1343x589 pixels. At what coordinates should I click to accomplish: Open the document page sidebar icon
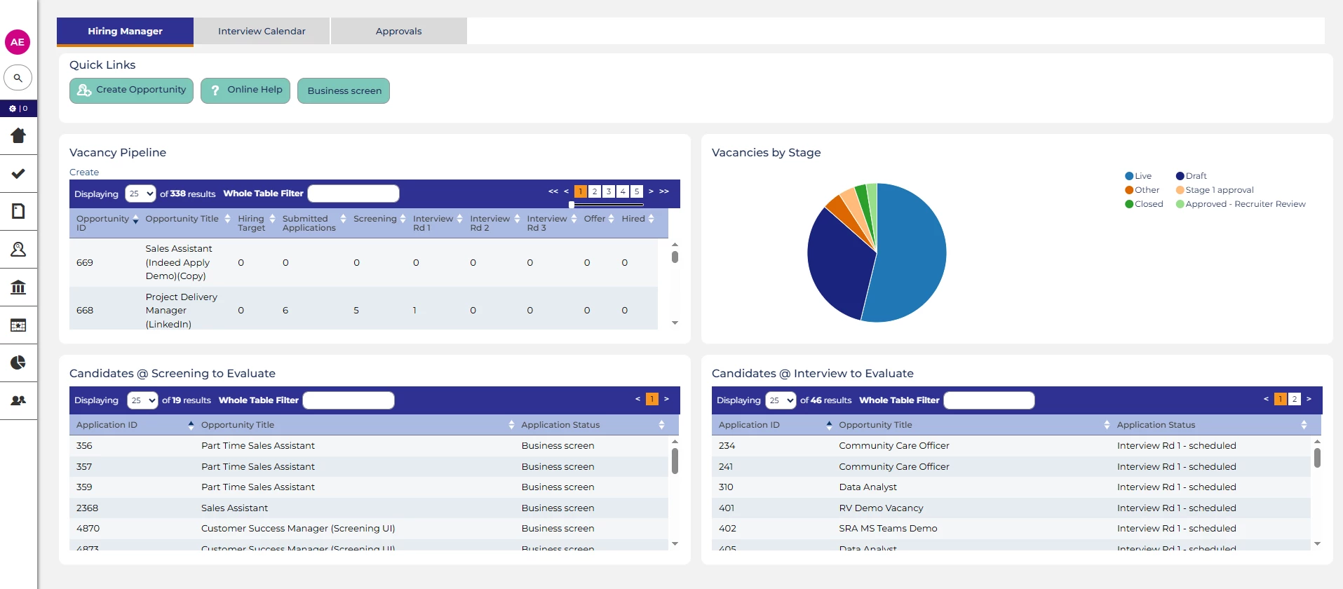pos(18,211)
